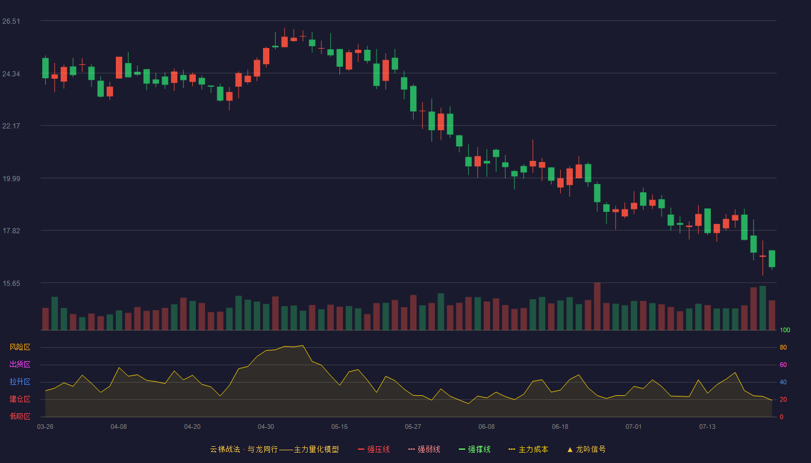Toggle the 强弱线 dashed legend icon
Viewport: 811px width, 463px height.
(411, 449)
